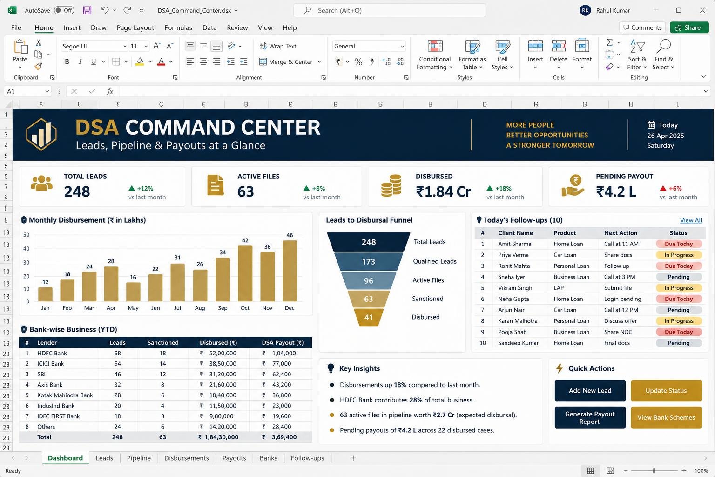Switch to the Pipeline sheet tab
Screen dimensions: 715x477
pyautogui.click(x=139, y=458)
